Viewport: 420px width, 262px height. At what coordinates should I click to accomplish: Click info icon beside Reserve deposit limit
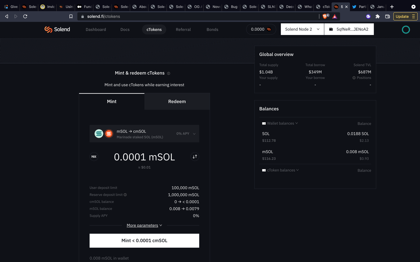(x=125, y=195)
